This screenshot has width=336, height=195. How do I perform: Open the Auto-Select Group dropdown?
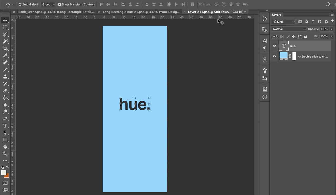pos(48,4)
